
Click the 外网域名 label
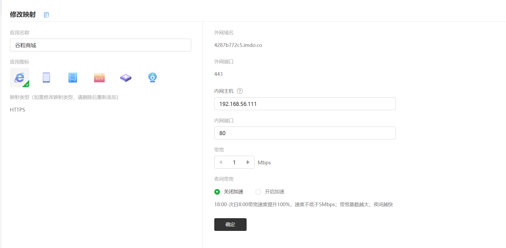[224, 33]
